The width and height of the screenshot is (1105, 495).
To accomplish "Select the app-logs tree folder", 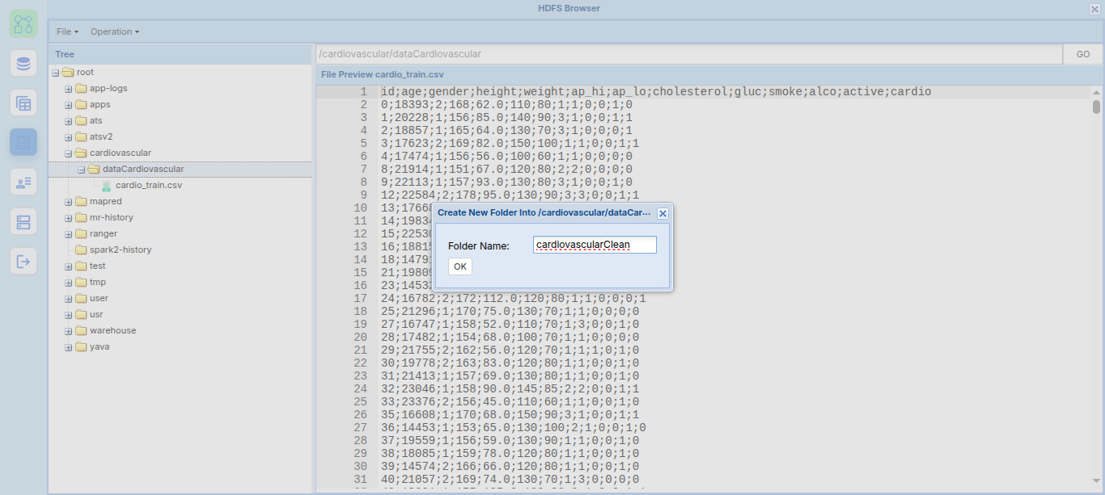I will click(x=108, y=88).
